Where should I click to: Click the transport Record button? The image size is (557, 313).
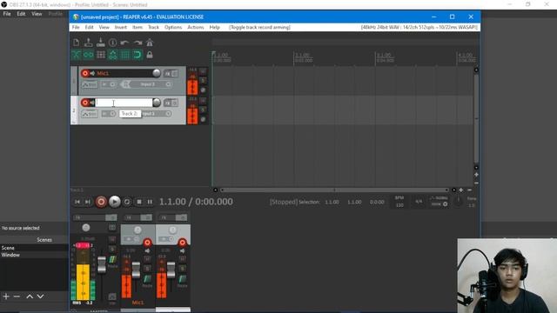[x=101, y=202]
